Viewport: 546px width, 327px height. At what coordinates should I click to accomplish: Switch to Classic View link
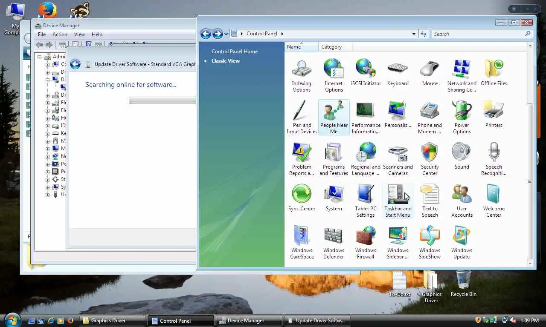point(226,61)
